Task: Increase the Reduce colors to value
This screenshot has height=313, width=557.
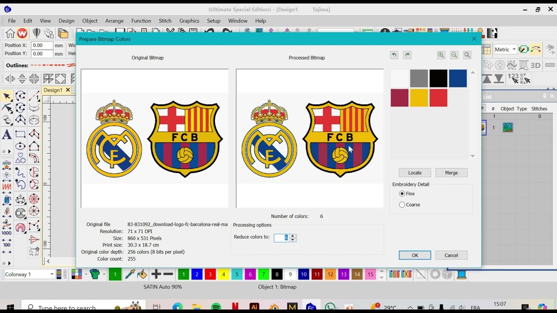Action: coord(292,236)
